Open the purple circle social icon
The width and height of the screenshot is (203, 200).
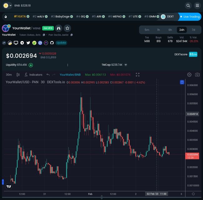pyautogui.click(x=46, y=43)
